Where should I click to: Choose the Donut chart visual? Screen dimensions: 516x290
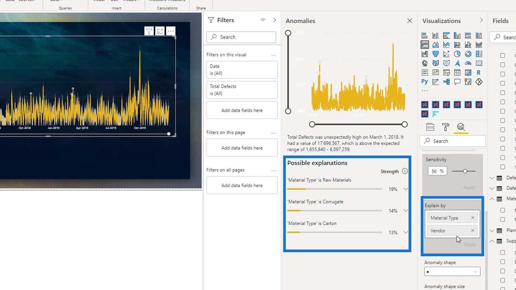tap(468, 54)
